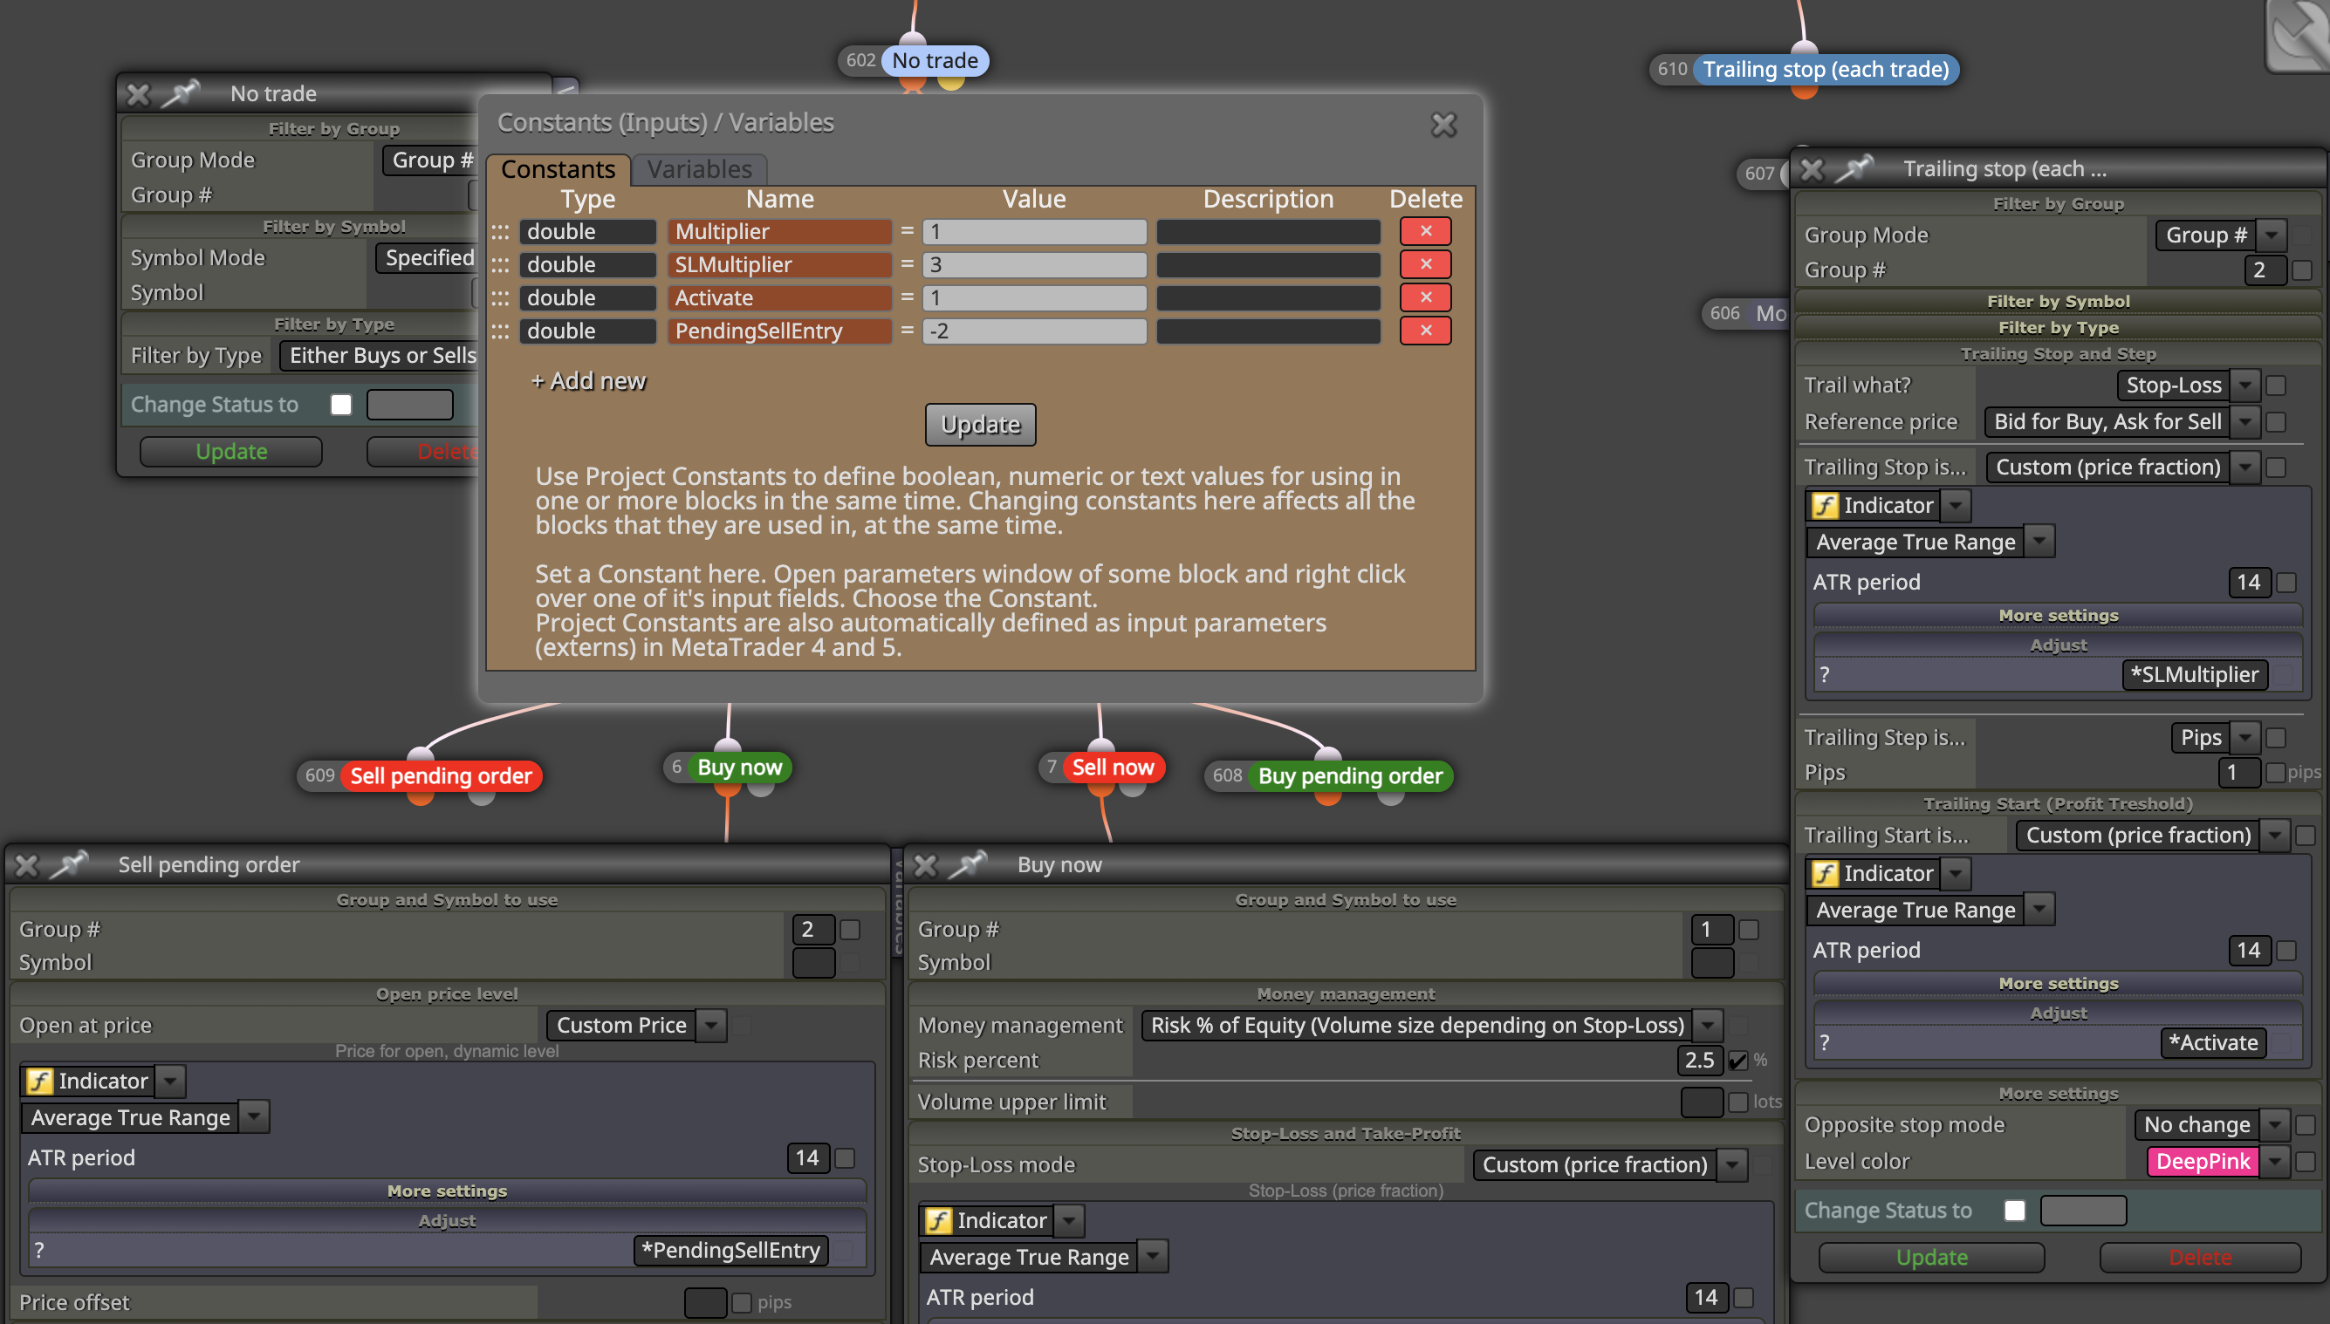The height and width of the screenshot is (1324, 2330).
Task: Grab drag handle of PendingSellEntry row
Action: click(x=500, y=332)
